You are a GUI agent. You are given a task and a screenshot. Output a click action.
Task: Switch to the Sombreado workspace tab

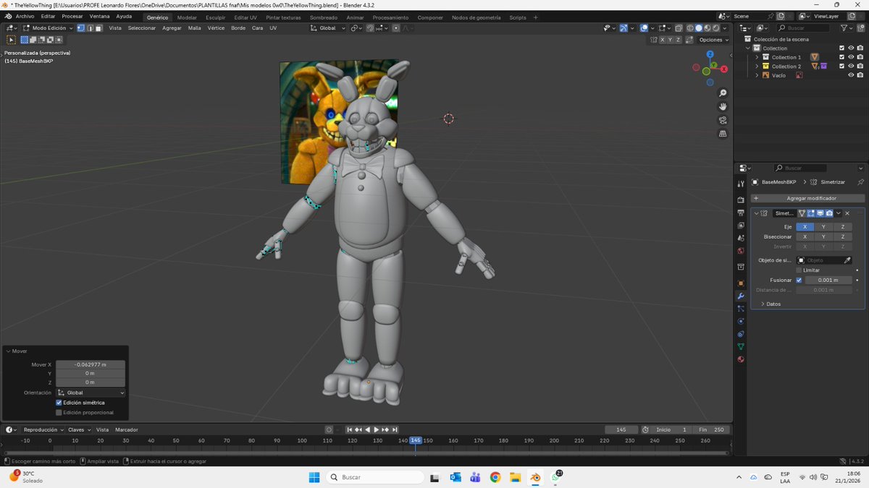point(324,17)
